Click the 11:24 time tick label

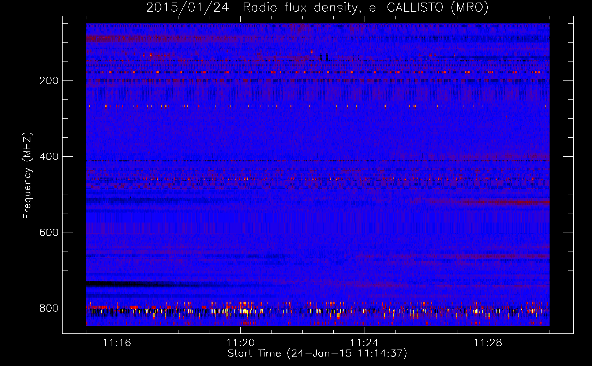coord(364,343)
